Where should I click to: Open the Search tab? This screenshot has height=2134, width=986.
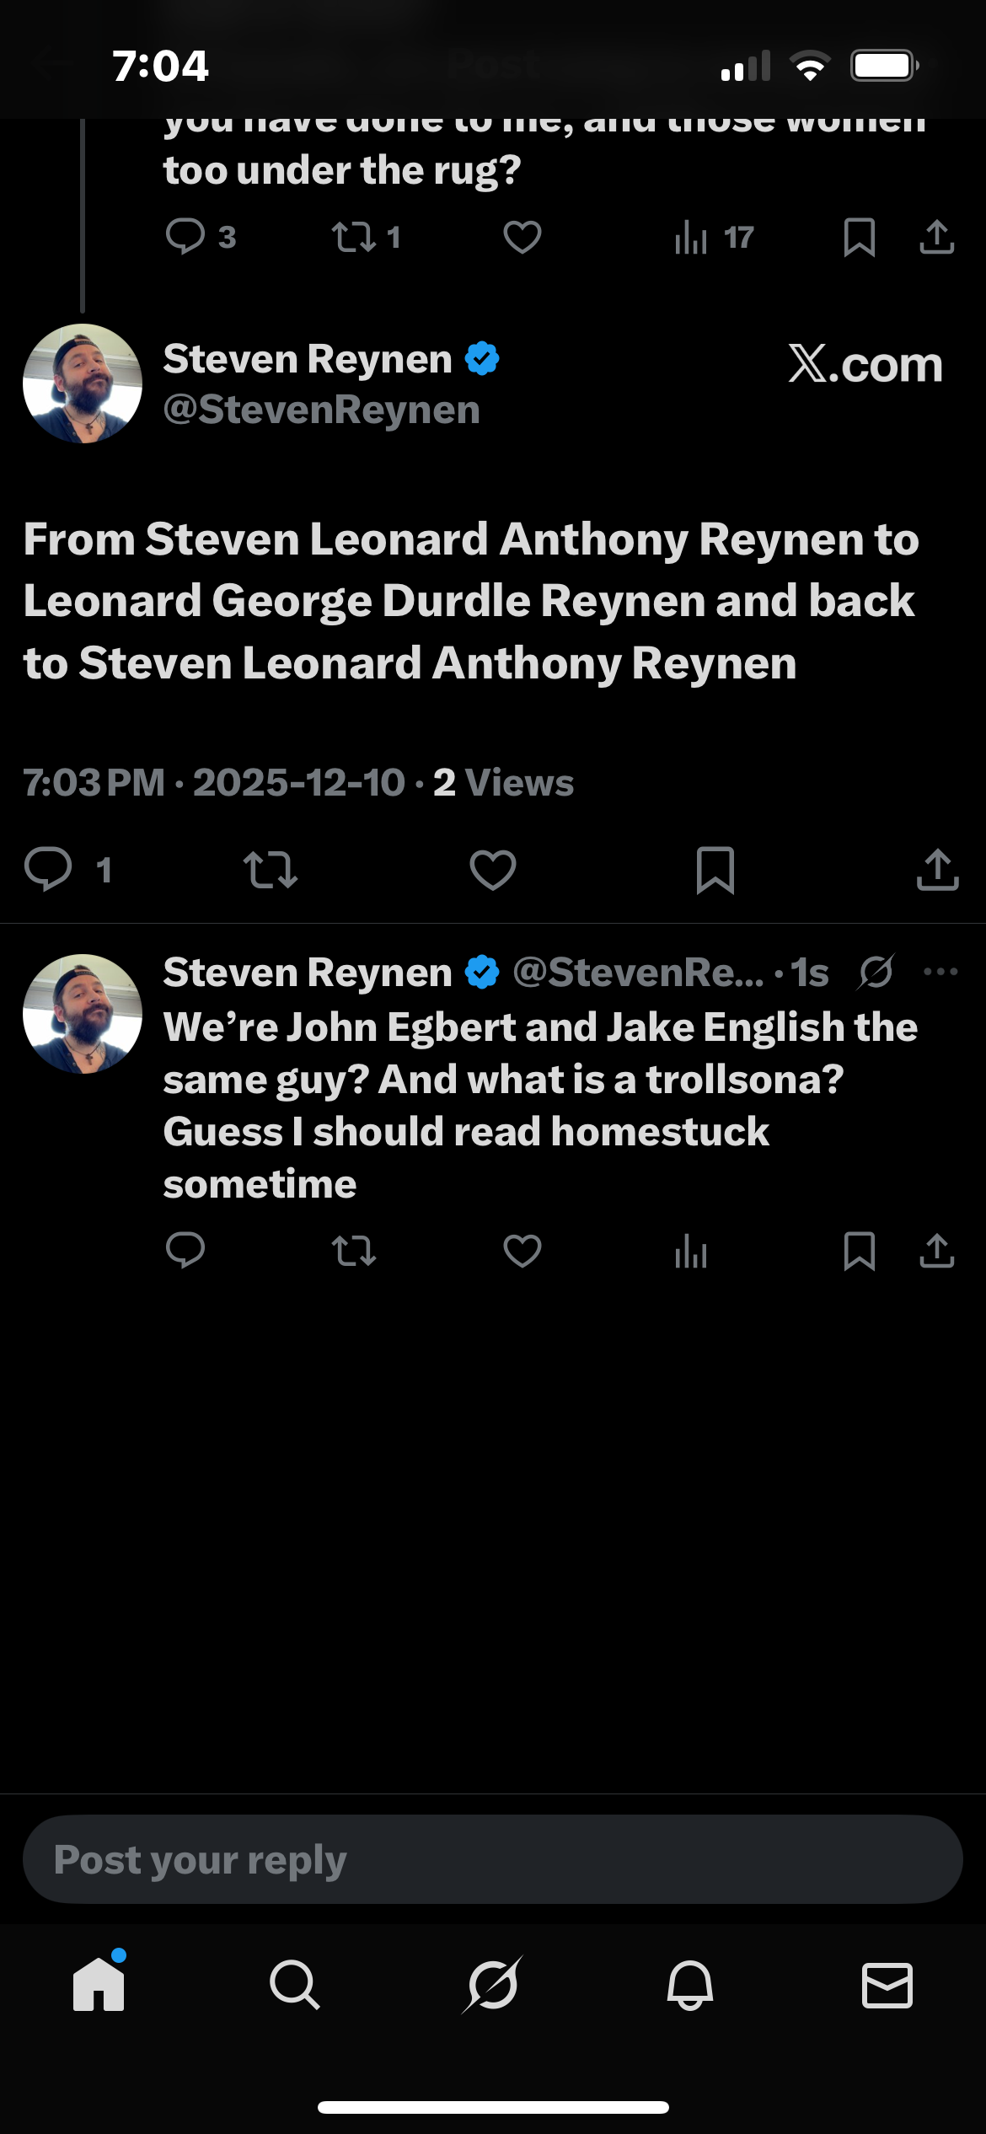click(295, 1984)
